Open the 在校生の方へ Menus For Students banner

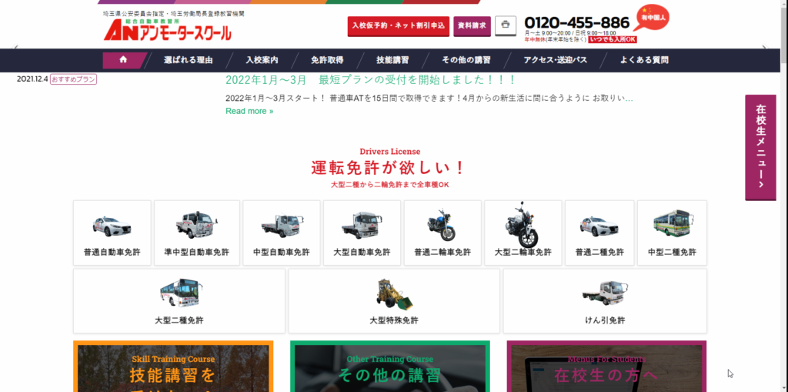point(606,367)
